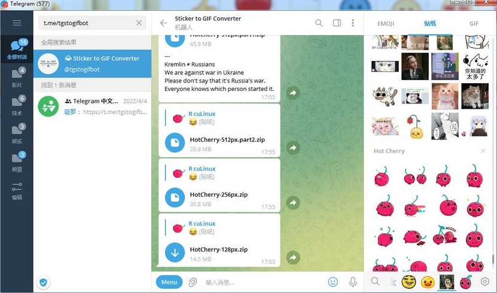Select the all-chats folder with badge 16
The width and height of the screenshot is (497, 293).
17,50
